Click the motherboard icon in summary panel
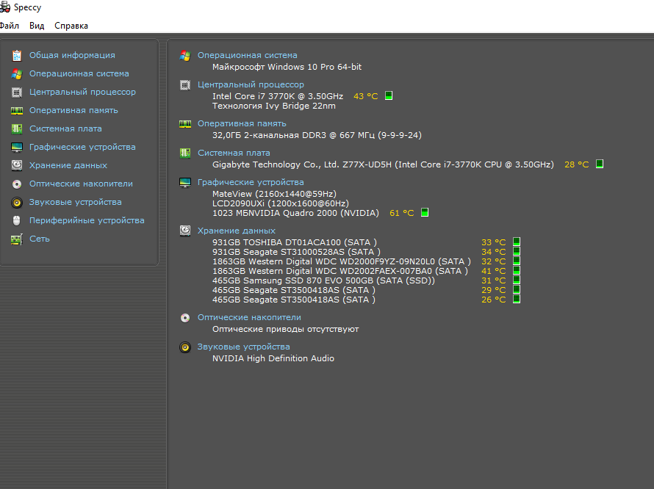The image size is (654, 489). 185,153
